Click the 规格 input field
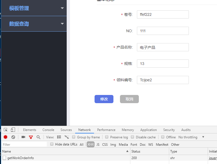 click(163, 64)
